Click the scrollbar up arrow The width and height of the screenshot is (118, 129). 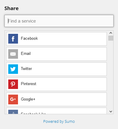pyautogui.click(x=111, y=33)
